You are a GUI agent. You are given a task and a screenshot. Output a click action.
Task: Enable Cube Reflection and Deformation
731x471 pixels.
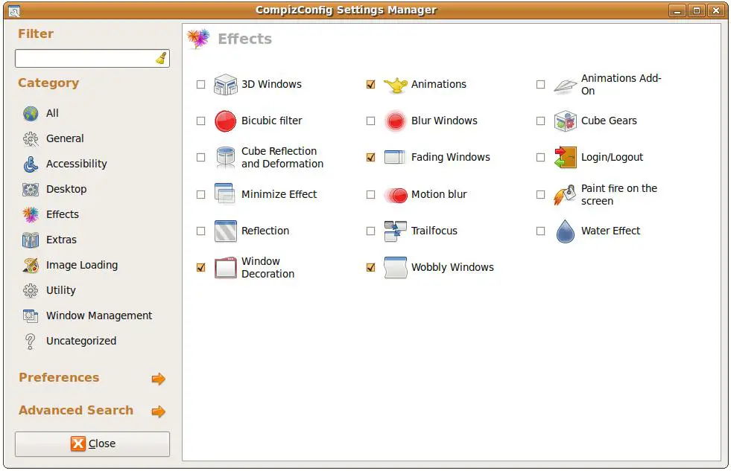click(200, 157)
